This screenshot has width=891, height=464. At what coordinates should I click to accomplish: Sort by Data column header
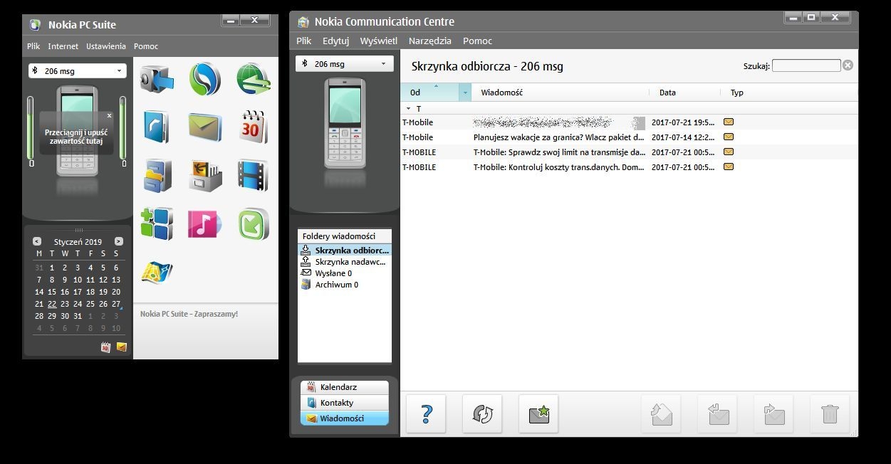tap(685, 93)
